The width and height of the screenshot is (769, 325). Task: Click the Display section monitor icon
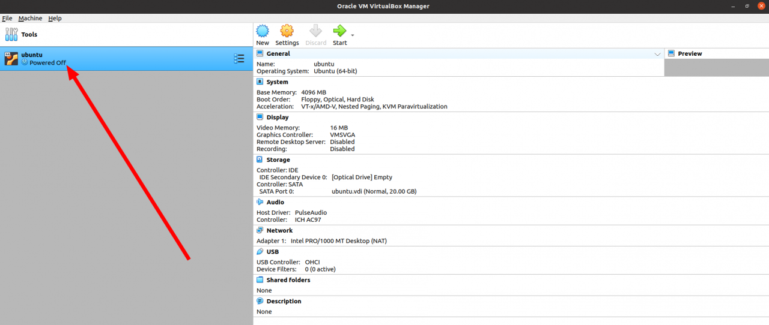point(260,117)
